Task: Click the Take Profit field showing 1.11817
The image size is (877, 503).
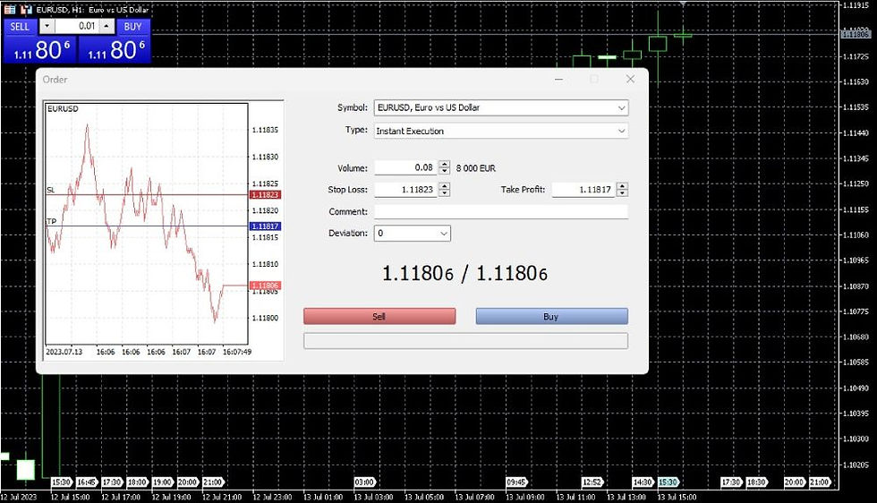Action: point(583,190)
